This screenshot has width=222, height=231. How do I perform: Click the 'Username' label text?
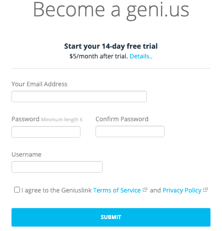point(27,154)
